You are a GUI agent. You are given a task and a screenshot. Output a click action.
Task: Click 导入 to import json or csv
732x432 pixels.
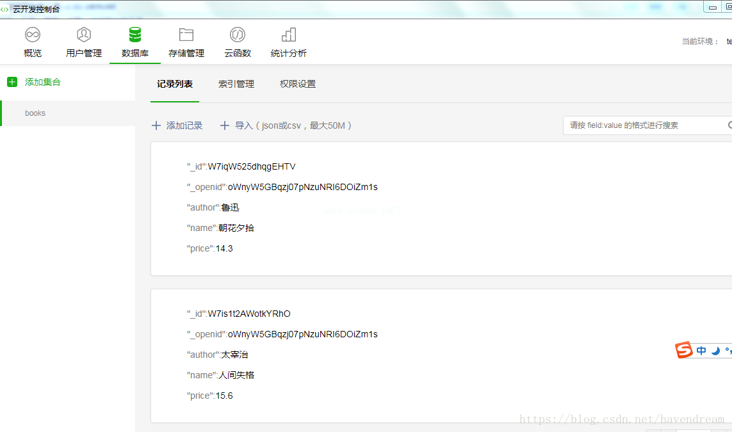[286, 125]
